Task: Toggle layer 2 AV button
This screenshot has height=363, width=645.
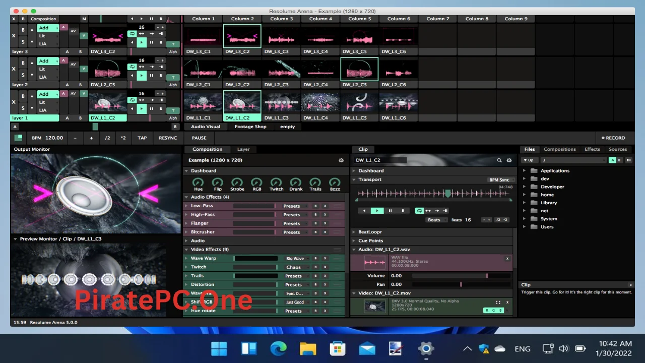Action: click(73, 64)
